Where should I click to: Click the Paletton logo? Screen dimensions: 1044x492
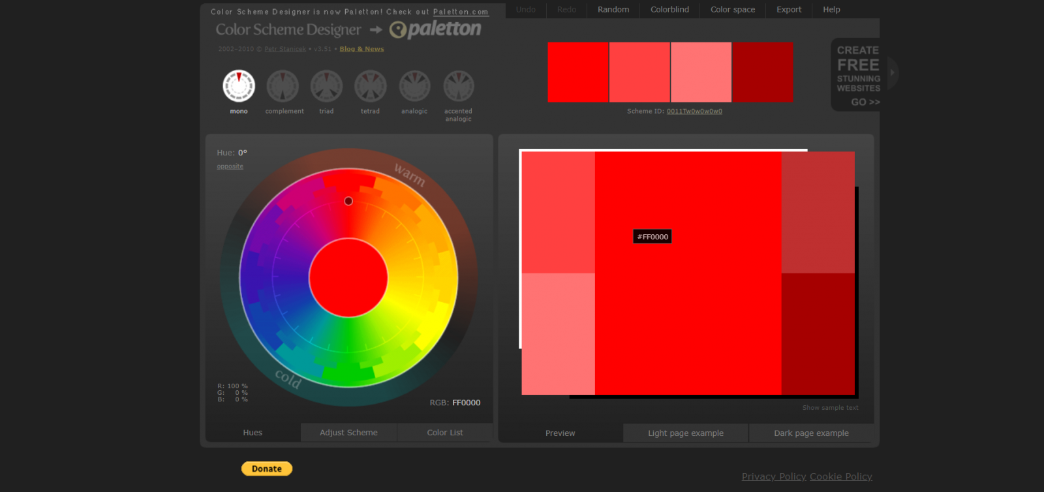click(435, 29)
